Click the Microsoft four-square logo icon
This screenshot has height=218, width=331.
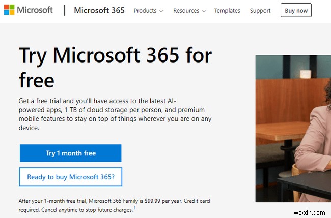click(x=9, y=10)
